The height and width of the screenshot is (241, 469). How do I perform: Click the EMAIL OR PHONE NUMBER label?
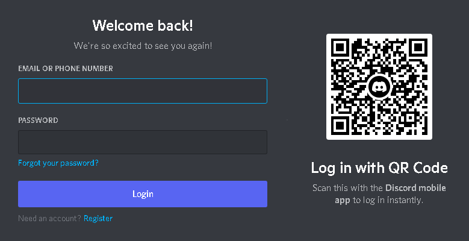pos(66,69)
